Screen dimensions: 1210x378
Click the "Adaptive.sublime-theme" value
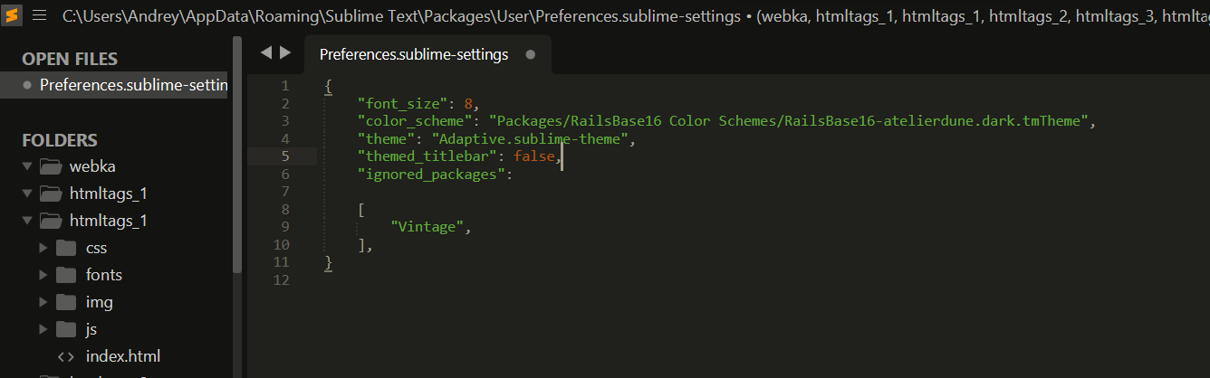(530, 138)
